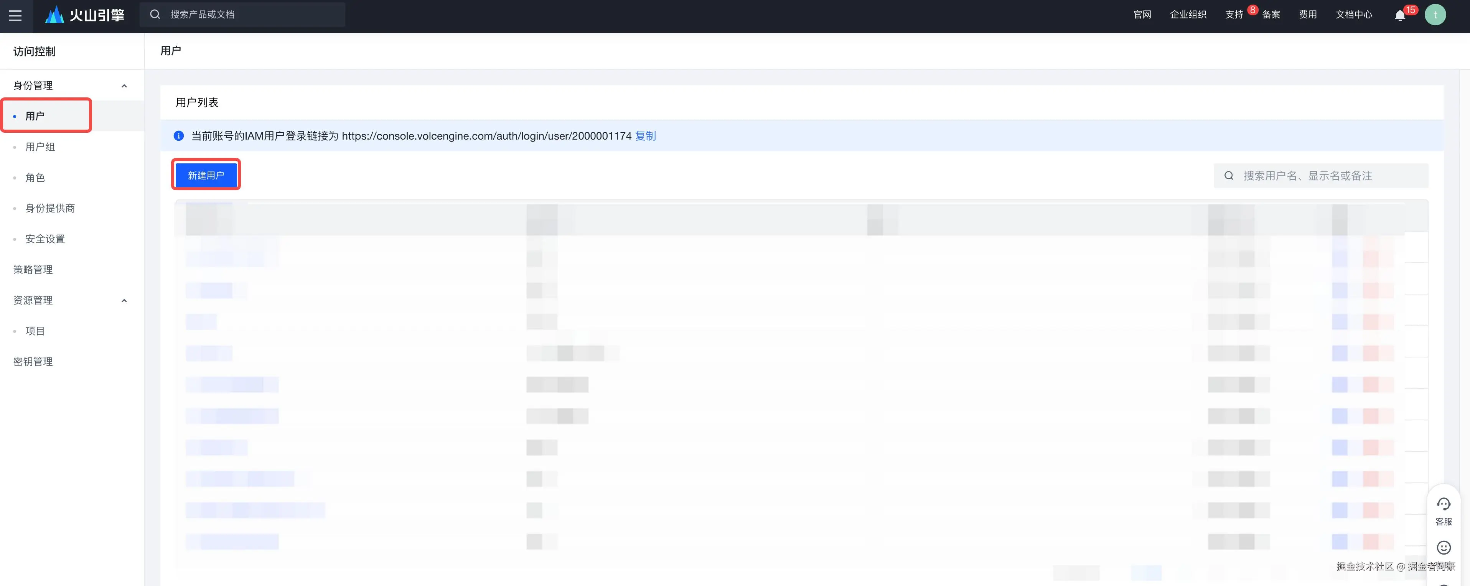Open 文档中心 in the top bar
Screen dimensions: 1470x586
click(1354, 15)
